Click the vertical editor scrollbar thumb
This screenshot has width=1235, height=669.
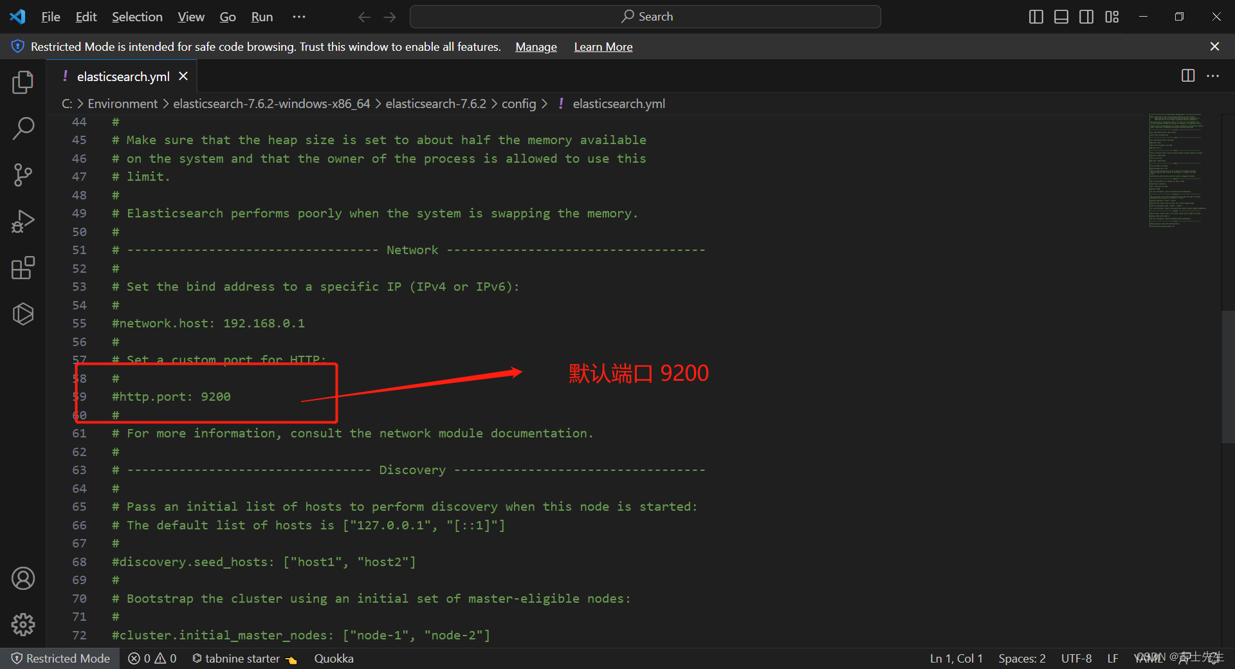pos(1228,377)
